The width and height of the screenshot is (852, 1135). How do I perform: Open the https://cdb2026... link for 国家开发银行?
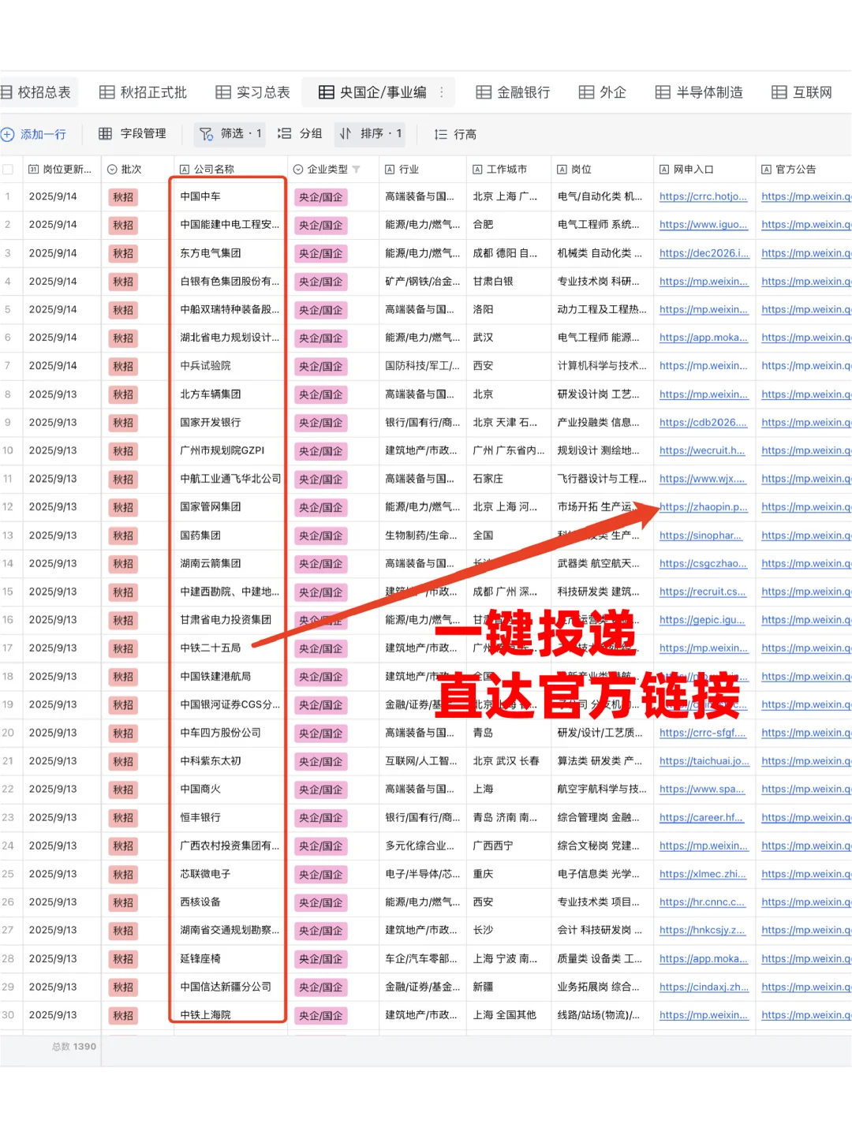click(x=703, y=423)
